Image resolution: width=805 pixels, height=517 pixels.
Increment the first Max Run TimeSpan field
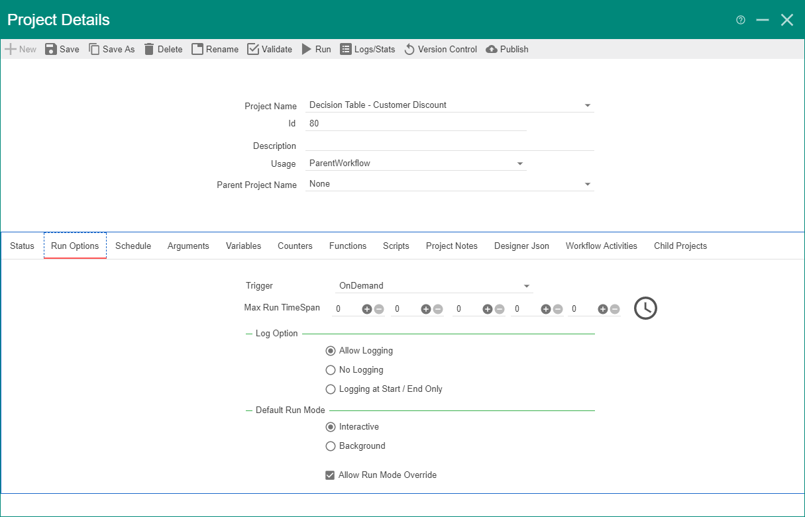pyautogui.click(x=366, y=308)
